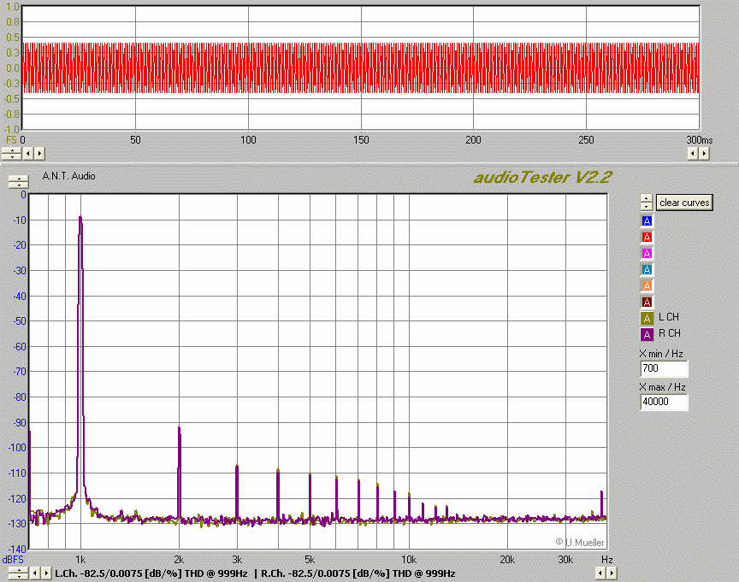Click the audioTester V2.2 logo text
The height and width of the screenshot is (582, 739).
(543, 178)
